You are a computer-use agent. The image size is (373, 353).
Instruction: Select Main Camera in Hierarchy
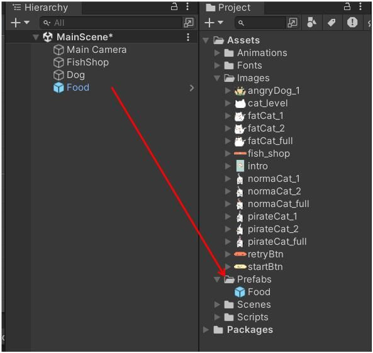coord(97,50)
